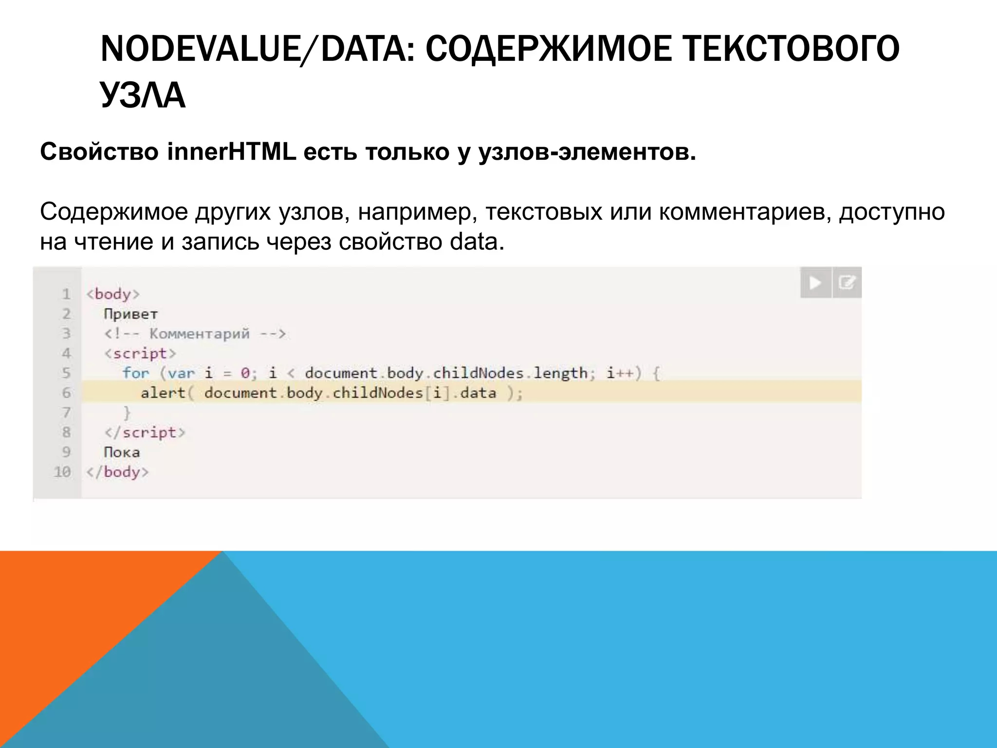This screenshot has height=748, width=997.
Task: Click line number 10 in the gutter
Action: tap(62, 472)
